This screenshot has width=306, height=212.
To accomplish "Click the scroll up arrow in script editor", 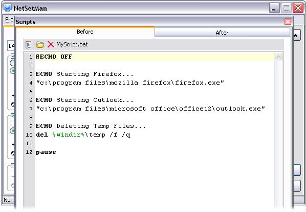I will coord(278,57).
